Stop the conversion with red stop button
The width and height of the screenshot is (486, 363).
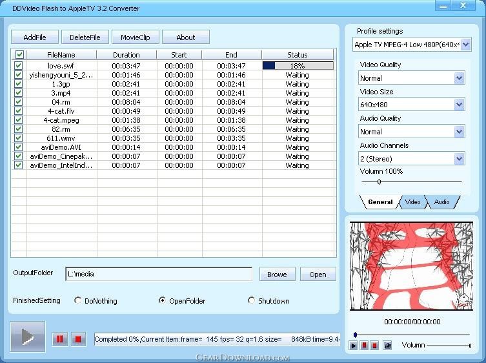78,339
